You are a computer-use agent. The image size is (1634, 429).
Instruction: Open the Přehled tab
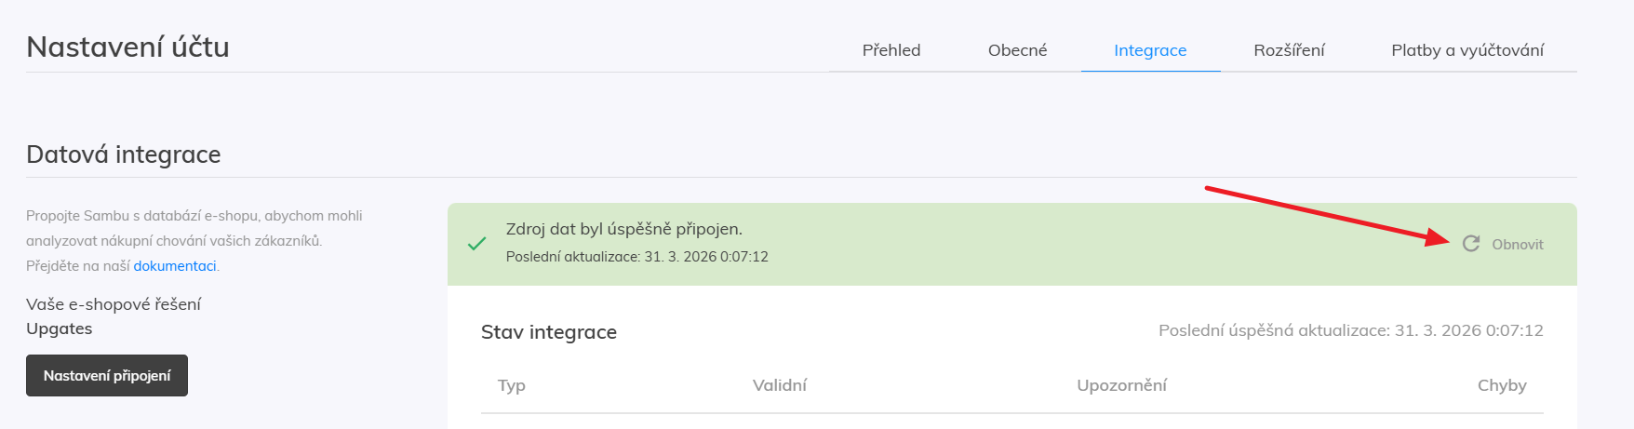pos(891,50)
